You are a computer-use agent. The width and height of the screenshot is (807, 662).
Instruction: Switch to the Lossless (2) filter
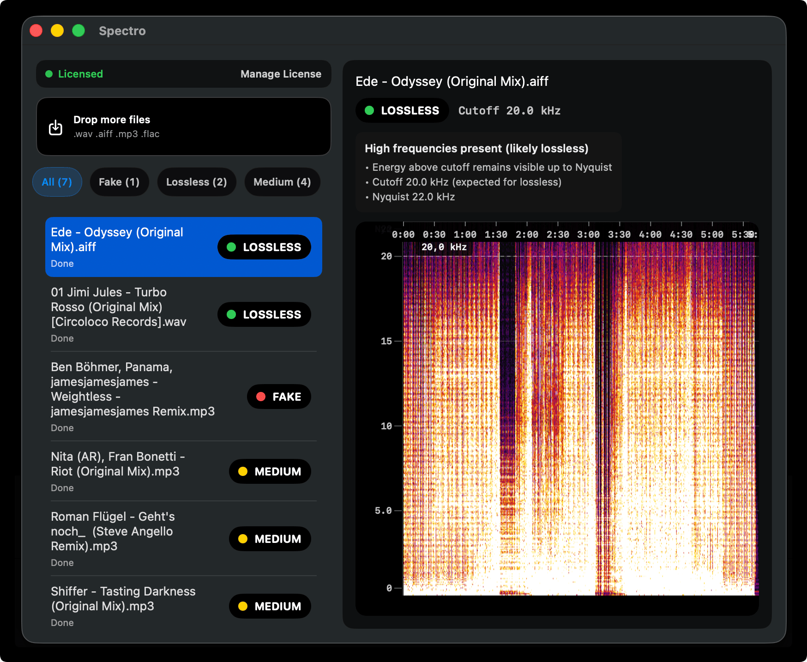[197, 182]
